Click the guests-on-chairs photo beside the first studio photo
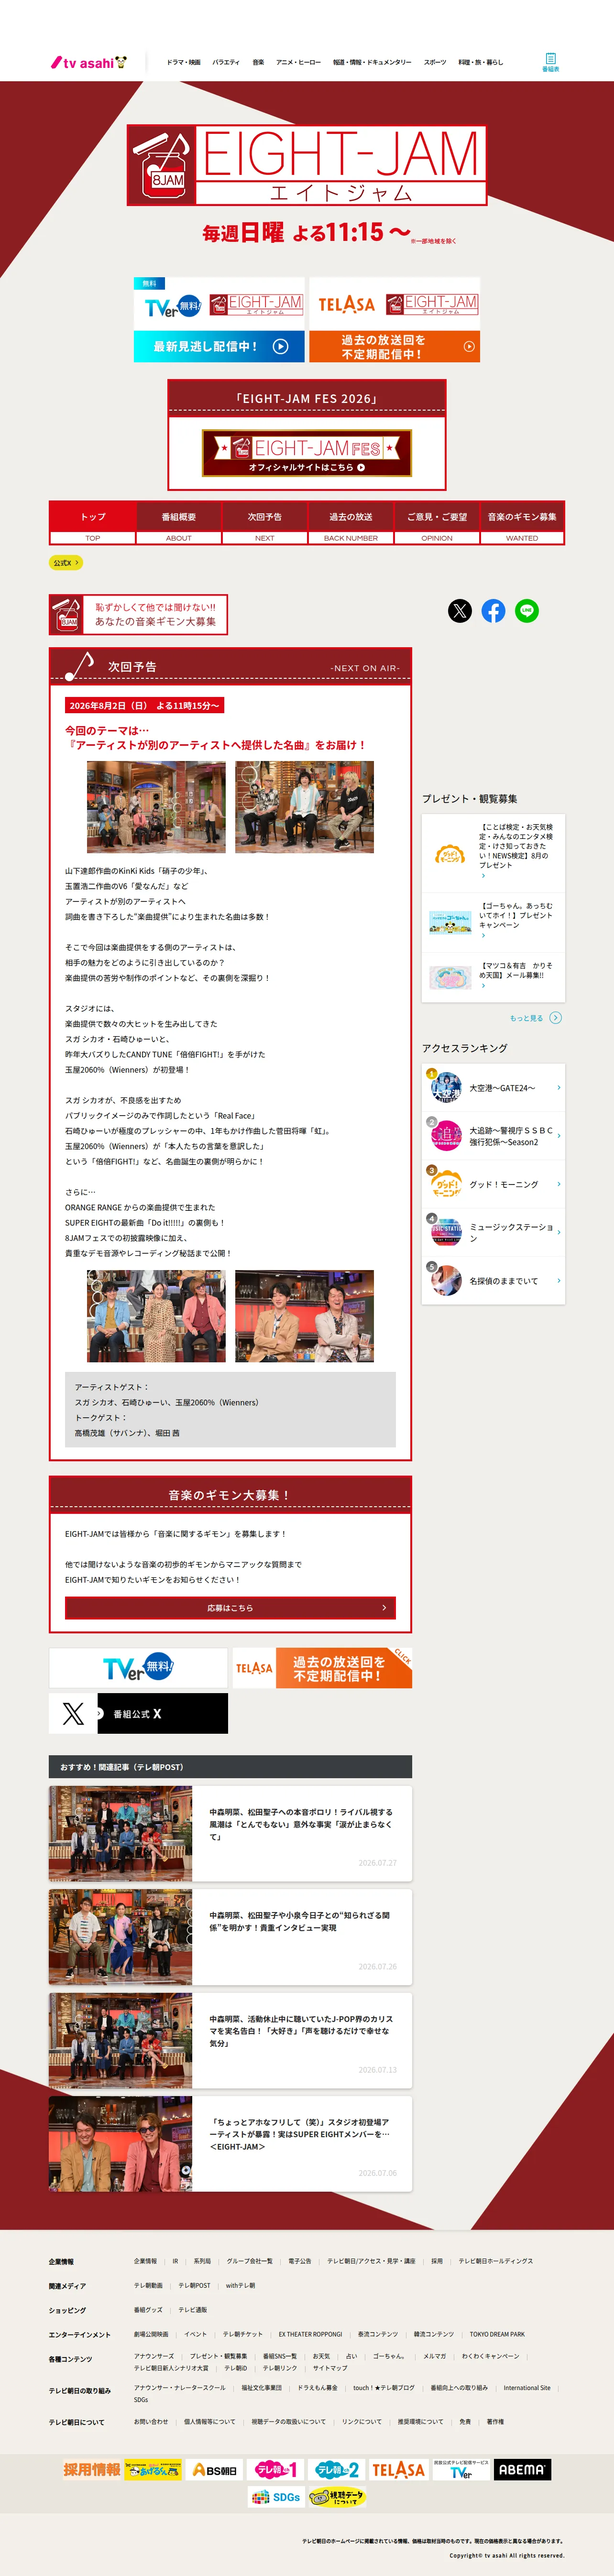Image resolution: width=614 pixels, height=2576 pixels. pyautogui.click(x=304, y=807)
